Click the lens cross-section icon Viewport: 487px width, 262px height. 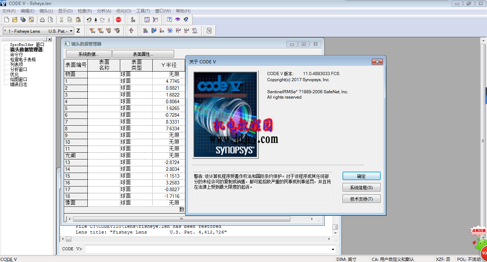pyautogui.click(x=131, y=31)
